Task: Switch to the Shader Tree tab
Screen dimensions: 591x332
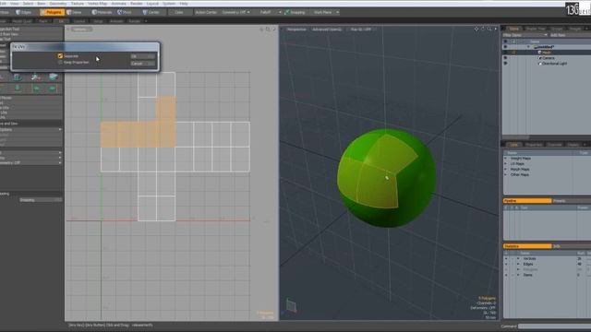Action: [536, 29]
